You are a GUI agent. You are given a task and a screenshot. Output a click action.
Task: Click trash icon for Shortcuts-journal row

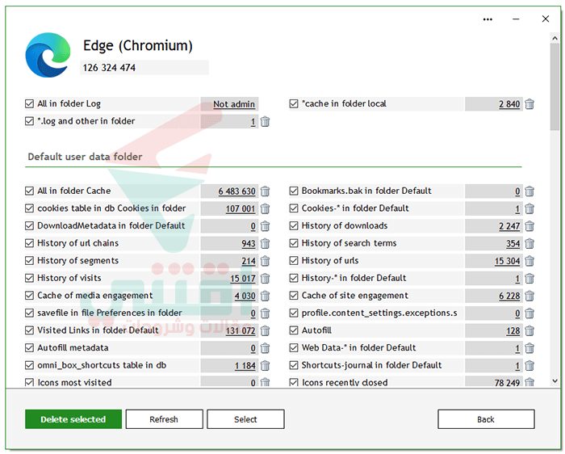pos(529,366)
